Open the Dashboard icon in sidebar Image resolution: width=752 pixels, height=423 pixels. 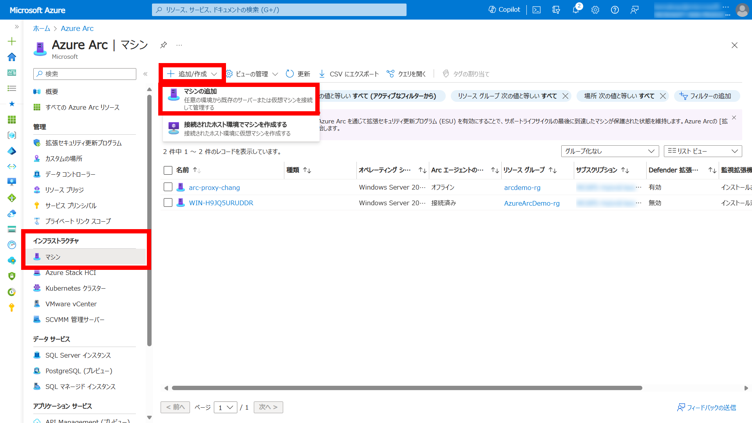click(x=12, y=72)
